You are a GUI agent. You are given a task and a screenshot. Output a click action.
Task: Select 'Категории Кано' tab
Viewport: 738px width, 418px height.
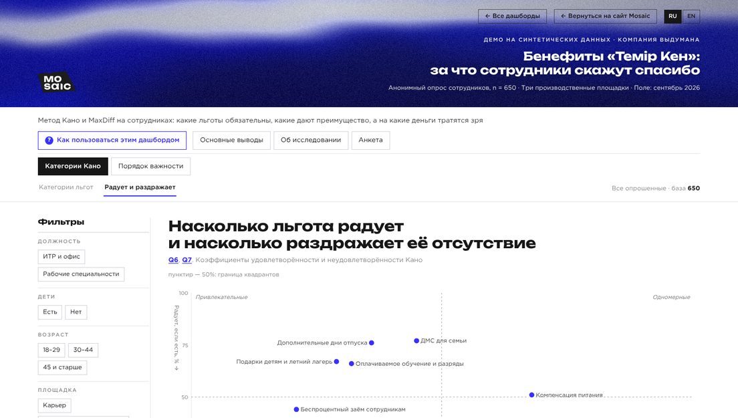(73, 166)
